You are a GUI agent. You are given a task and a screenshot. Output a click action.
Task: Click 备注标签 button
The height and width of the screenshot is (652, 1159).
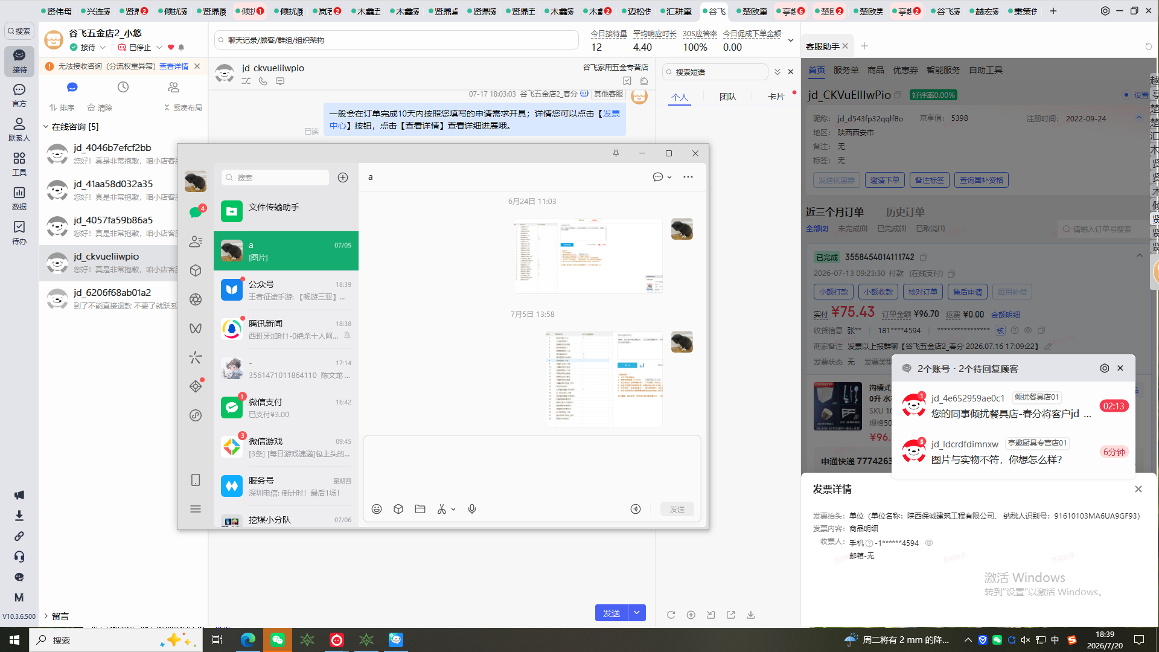(x=929, y=180)
